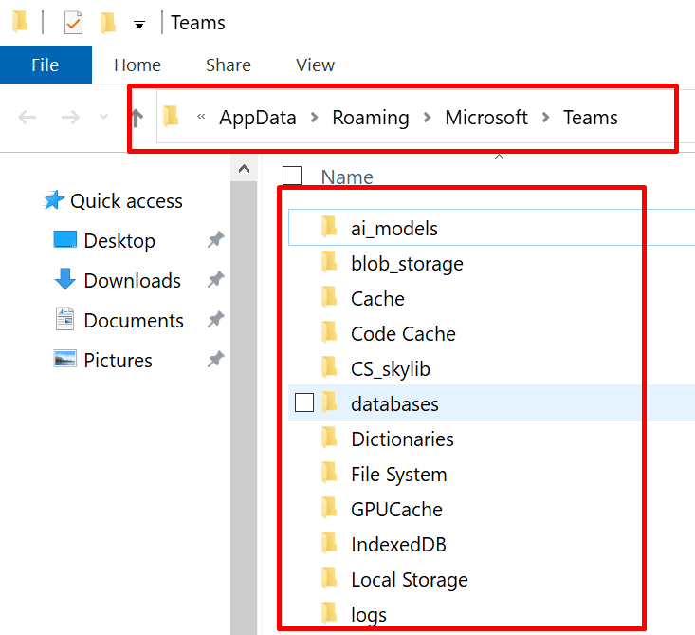Click the Back navigation arrow
The height and width of the screenshot is (635, 695).
coord(27,117)
